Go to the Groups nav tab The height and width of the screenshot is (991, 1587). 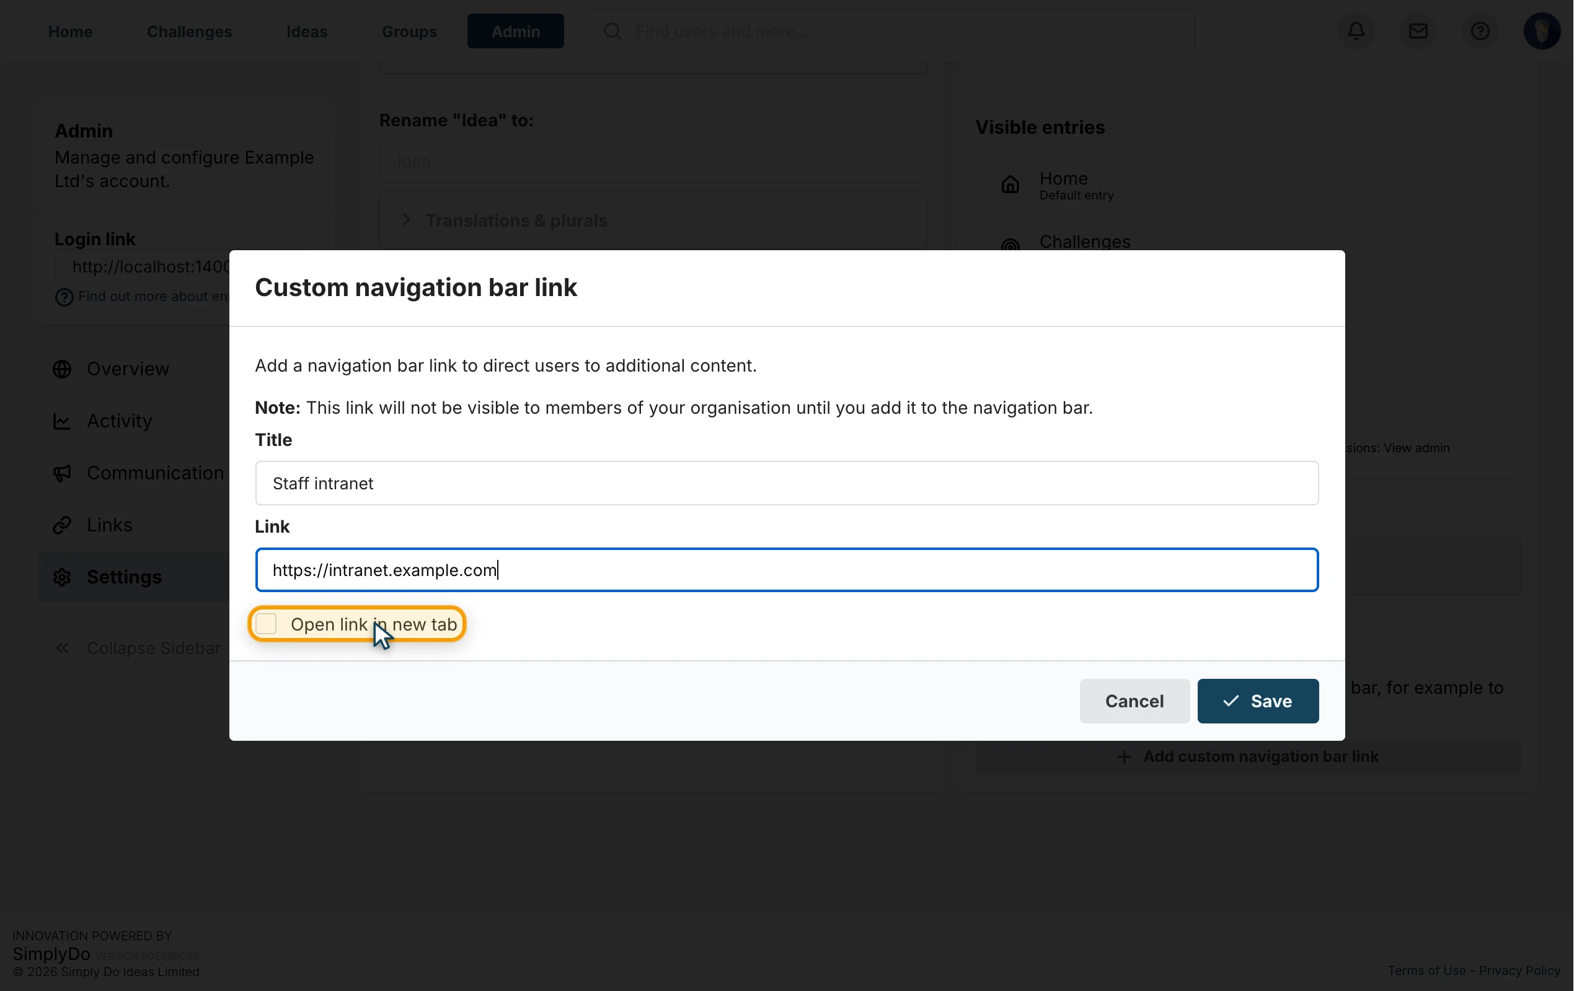pyautogui.click(x=409, y=32)
